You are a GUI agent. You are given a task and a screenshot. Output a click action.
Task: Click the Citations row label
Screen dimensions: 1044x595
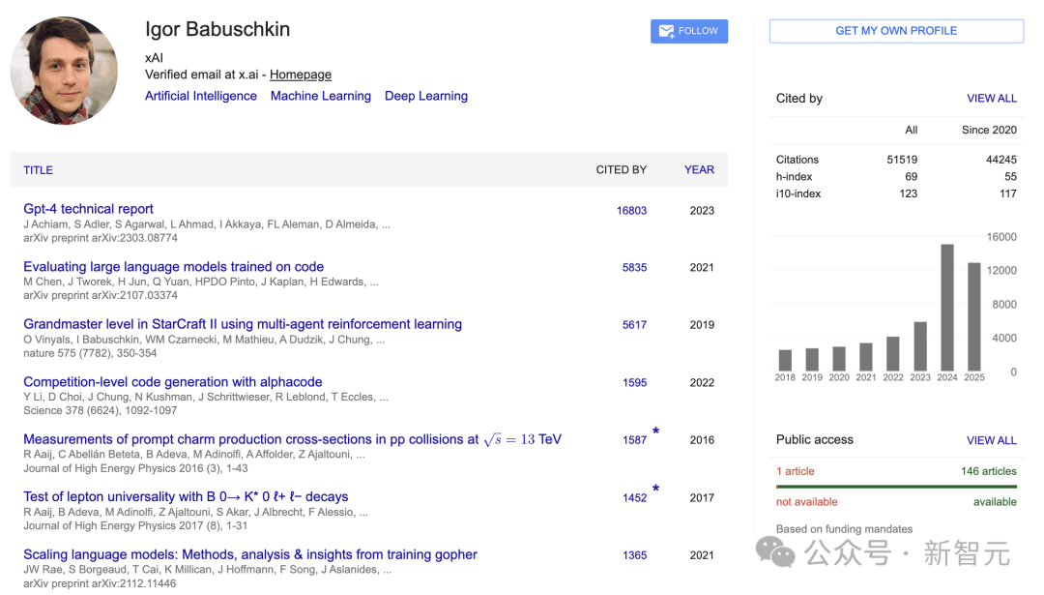tap(797, 160)
